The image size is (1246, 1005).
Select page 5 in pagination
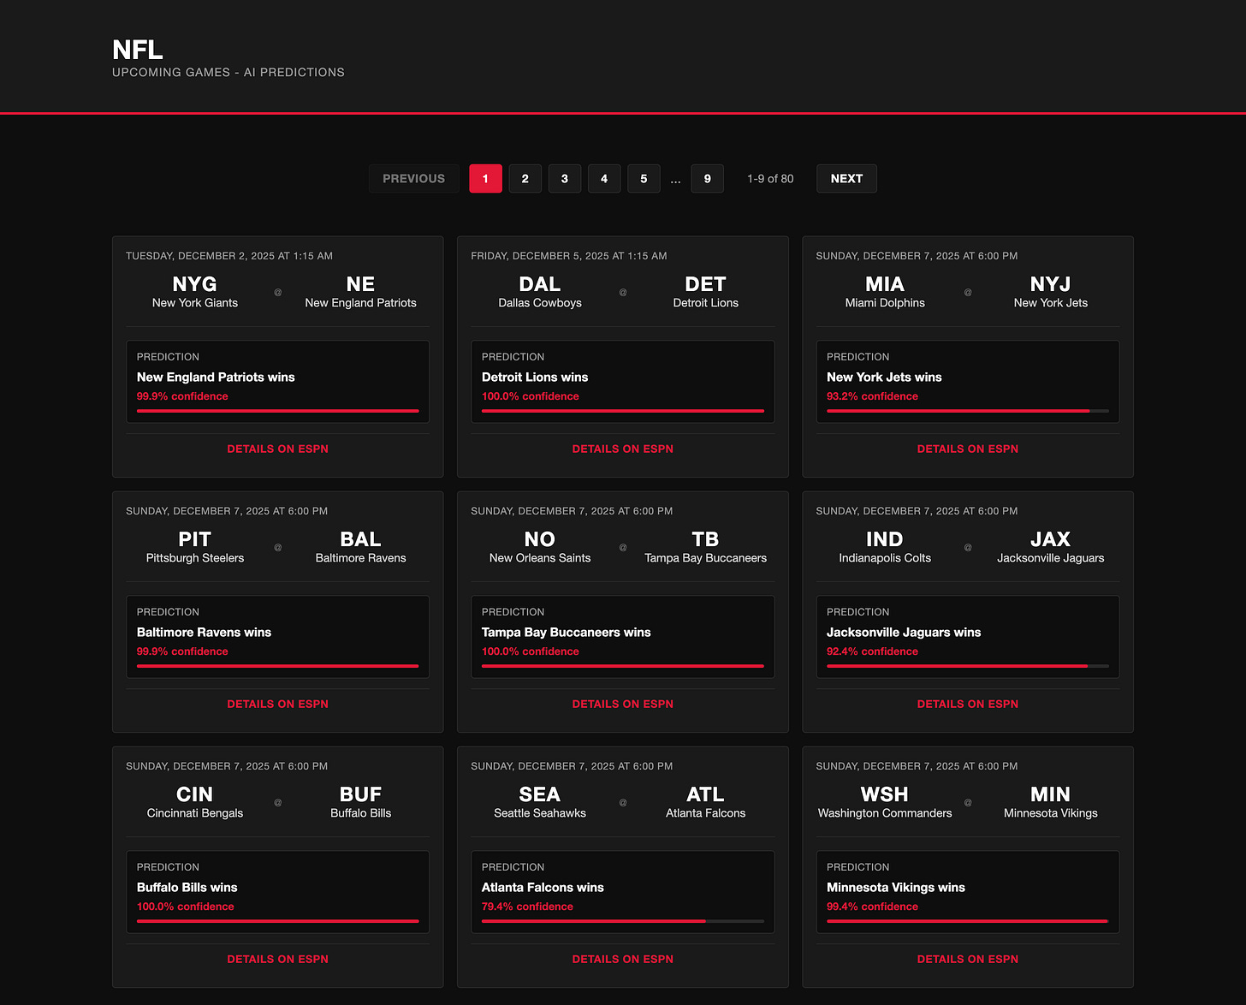point(644,178)
